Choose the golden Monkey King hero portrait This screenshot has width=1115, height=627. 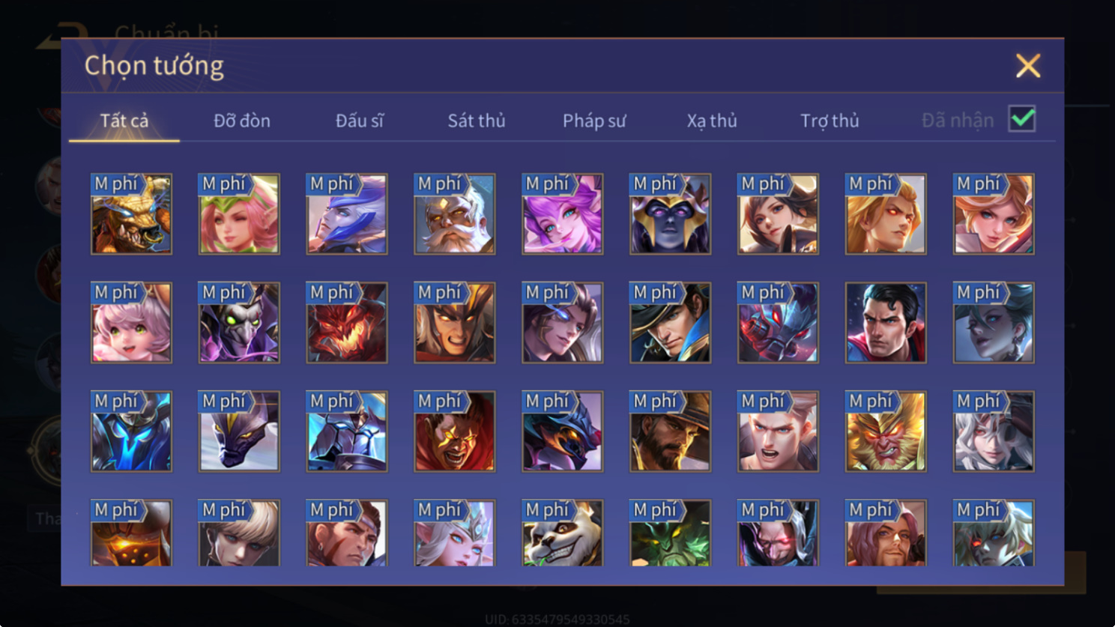coord(886,431)
